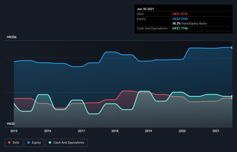
Task: Click the 2017 x-axis label
Action: 81,131
